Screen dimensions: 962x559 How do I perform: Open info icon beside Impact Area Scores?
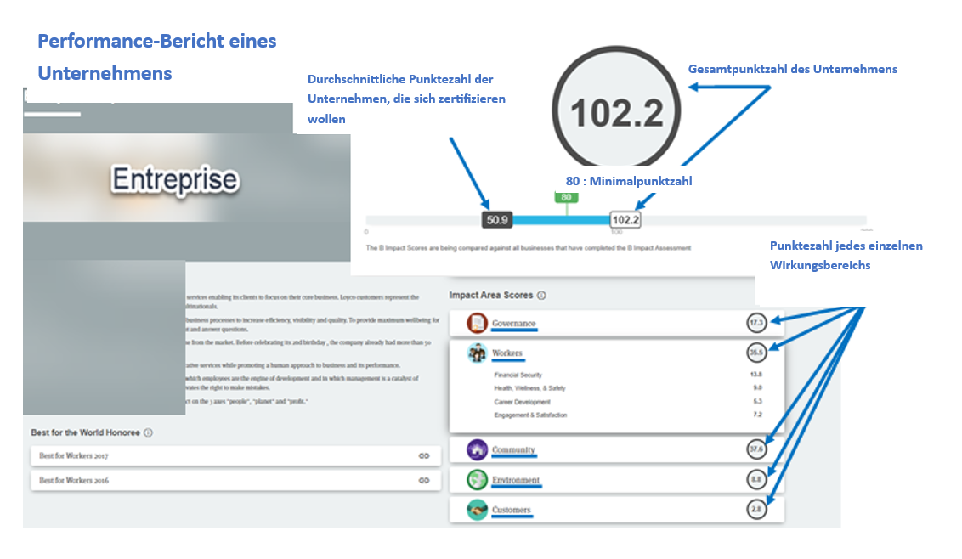[x=542, y=296]
